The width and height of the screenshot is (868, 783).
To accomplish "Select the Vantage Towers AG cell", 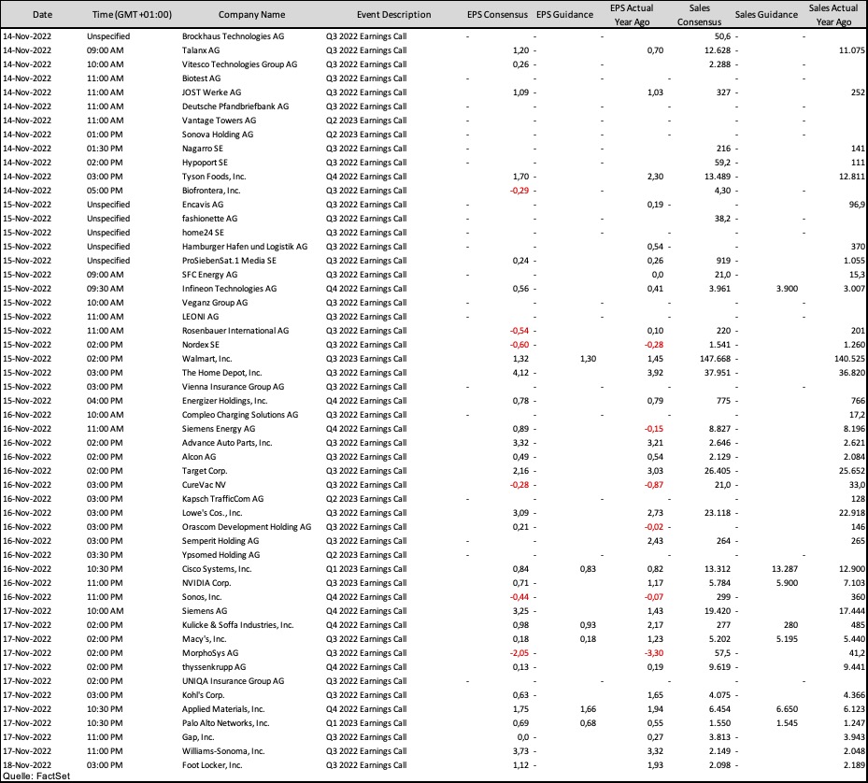I will 220,121.
